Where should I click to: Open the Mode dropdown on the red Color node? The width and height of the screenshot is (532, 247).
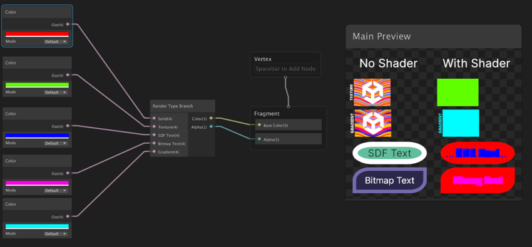pyautogui.click(x=56, y=42)
